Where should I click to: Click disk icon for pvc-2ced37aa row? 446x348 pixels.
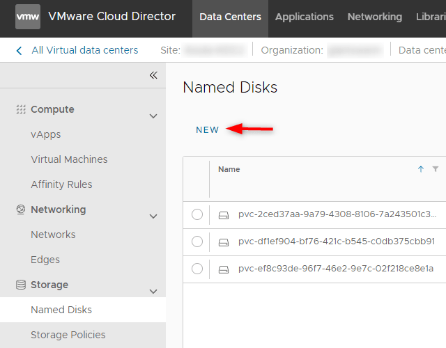click(x=224, y=215)
